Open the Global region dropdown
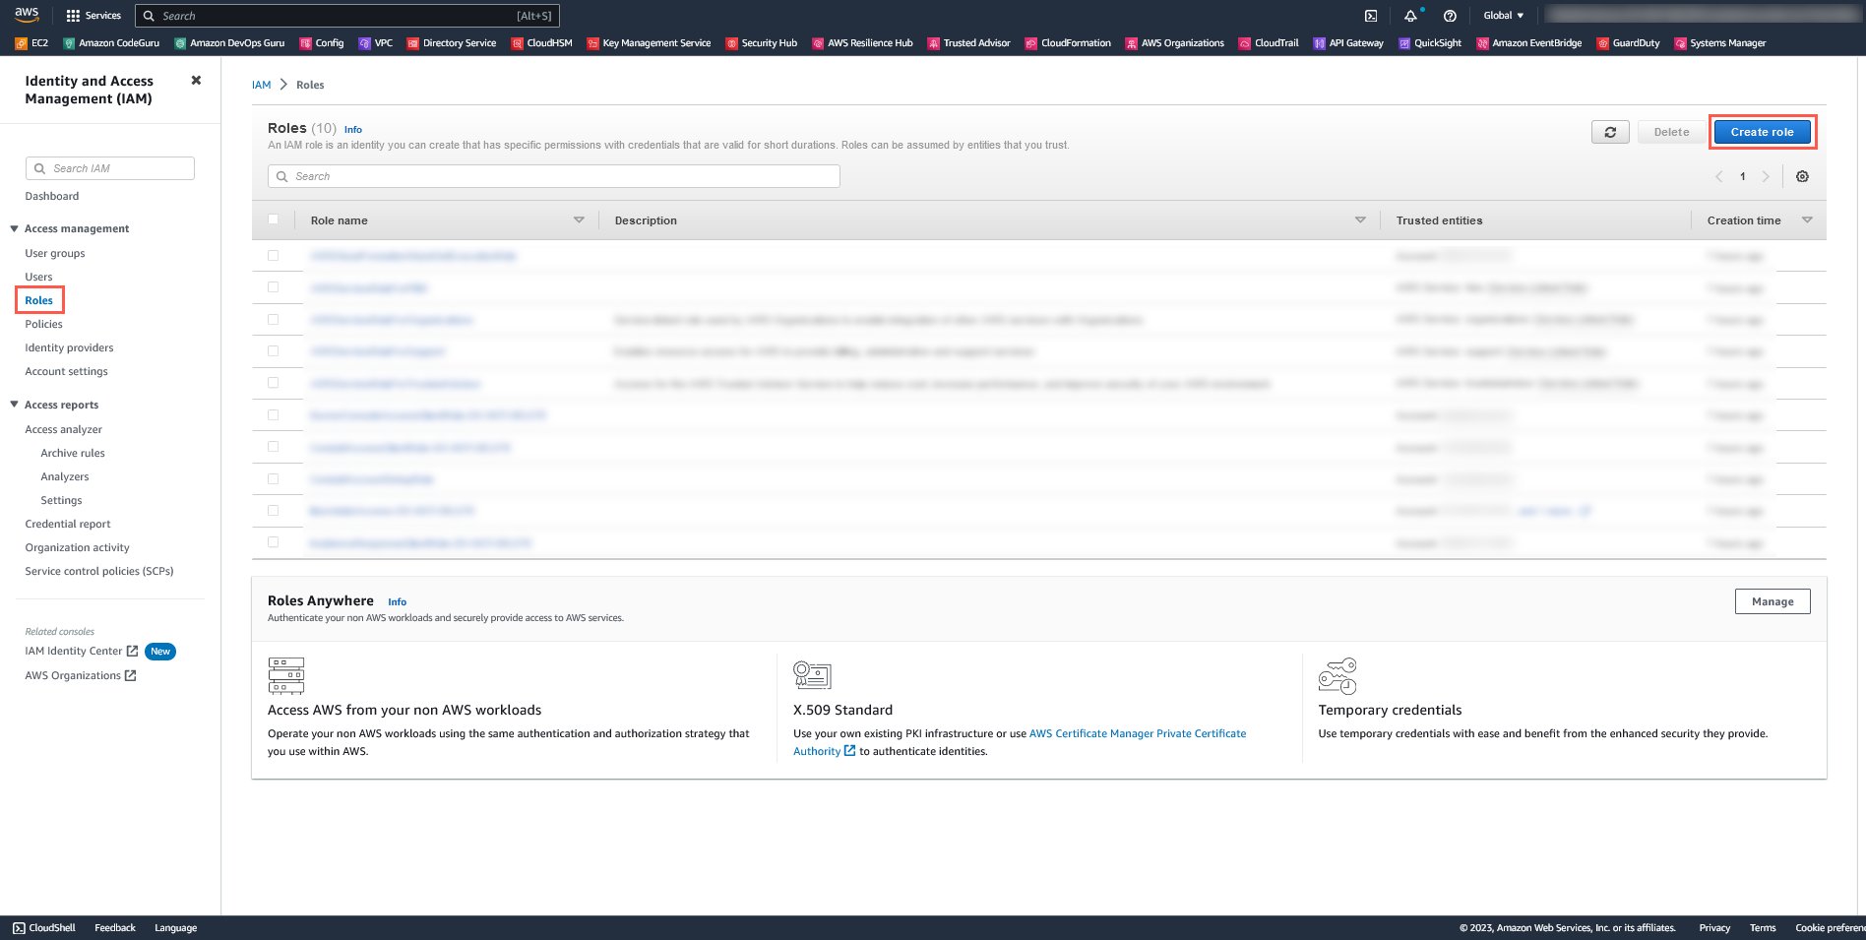Image resolution: width=1866 pixels, height=940 pixels. tap(1504, 16)
